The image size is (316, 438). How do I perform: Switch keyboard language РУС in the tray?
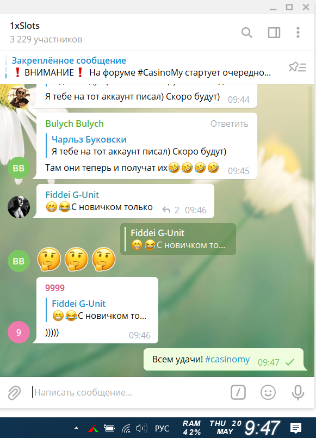click(x=162, y=428)
